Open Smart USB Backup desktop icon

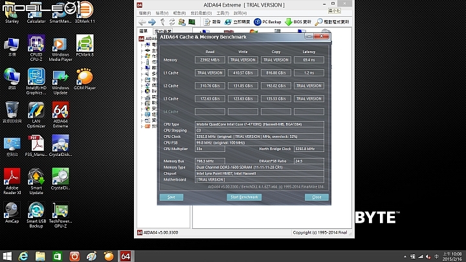point(36,215)
